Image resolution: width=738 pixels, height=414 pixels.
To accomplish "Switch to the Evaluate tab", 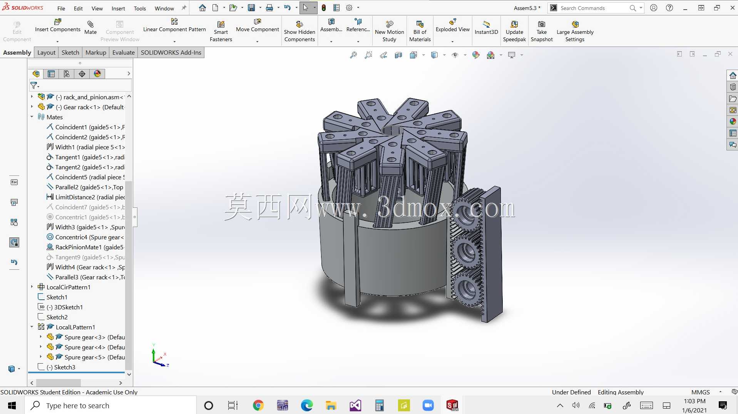I will (x=123, y=53).
